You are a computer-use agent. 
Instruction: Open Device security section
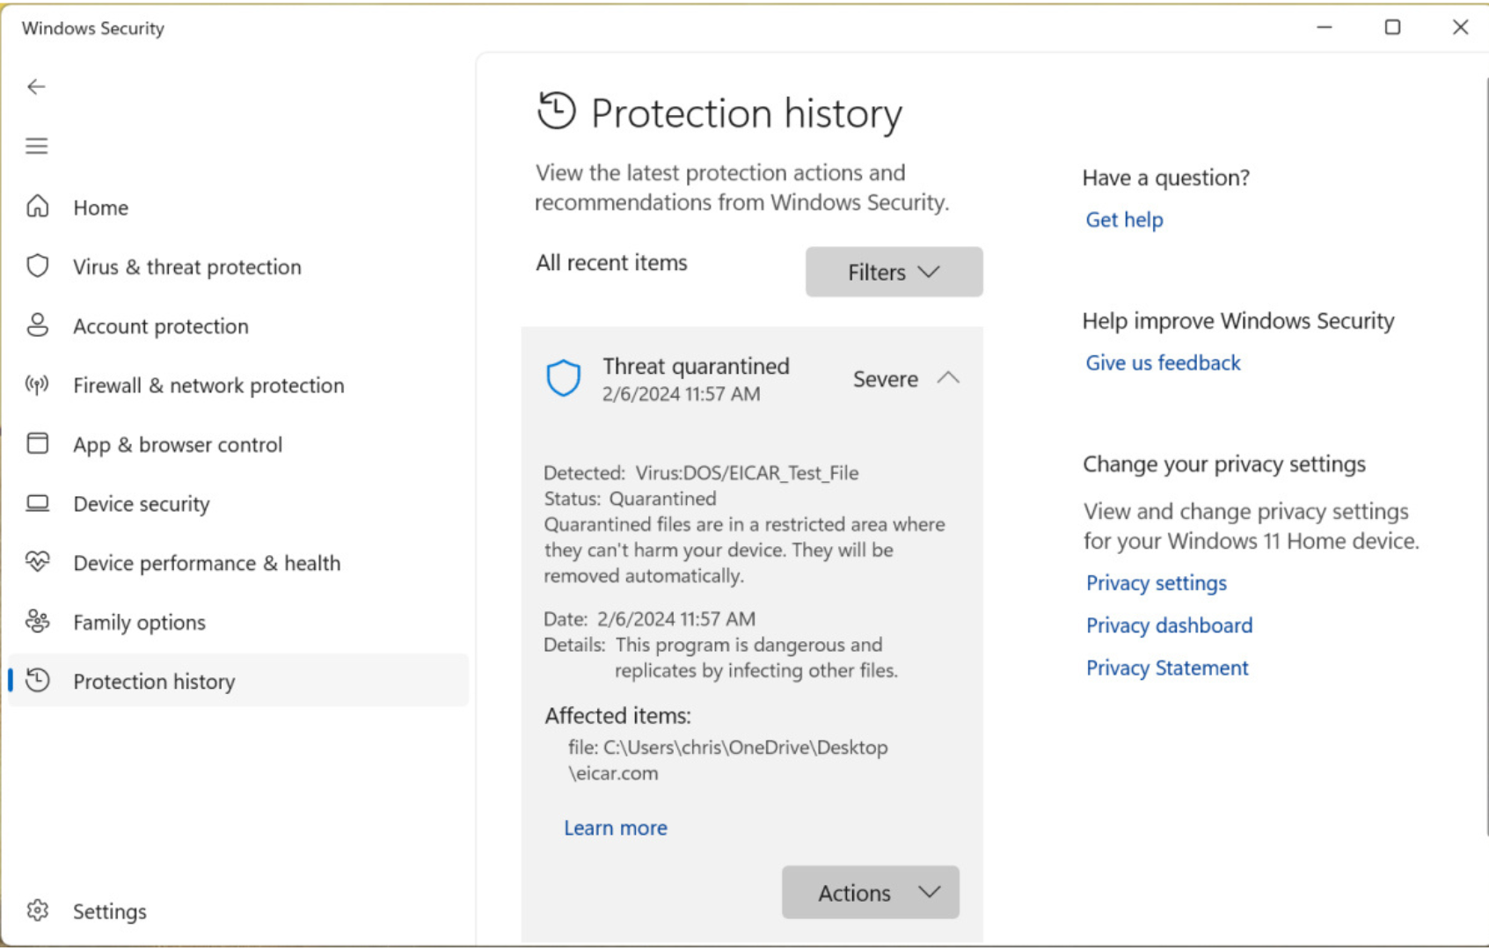tap(141, 503)
